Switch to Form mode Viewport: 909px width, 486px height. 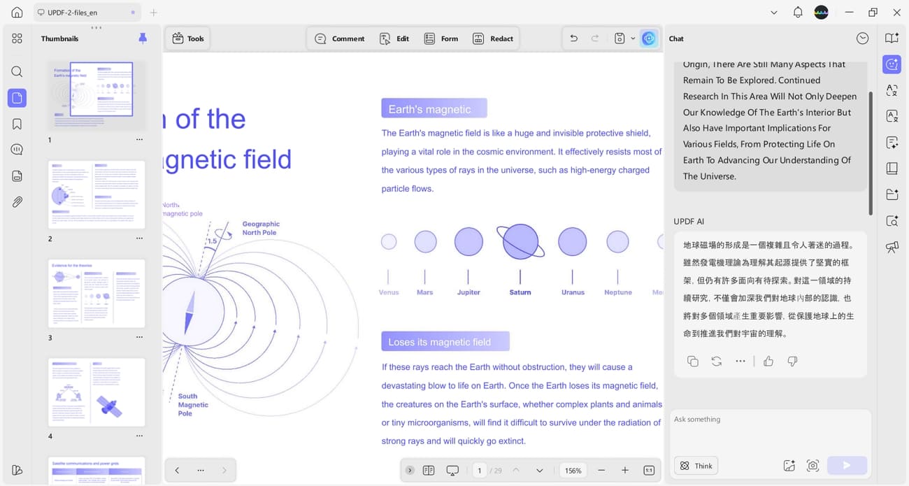(441, 38)
